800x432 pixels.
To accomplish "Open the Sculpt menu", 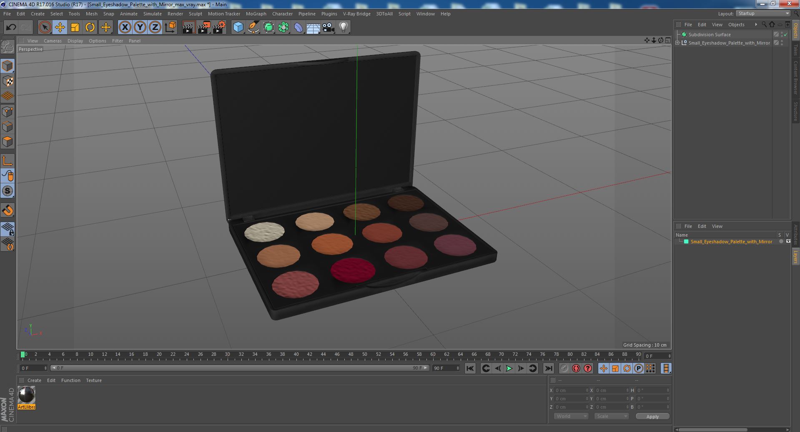I will point(195,14).
